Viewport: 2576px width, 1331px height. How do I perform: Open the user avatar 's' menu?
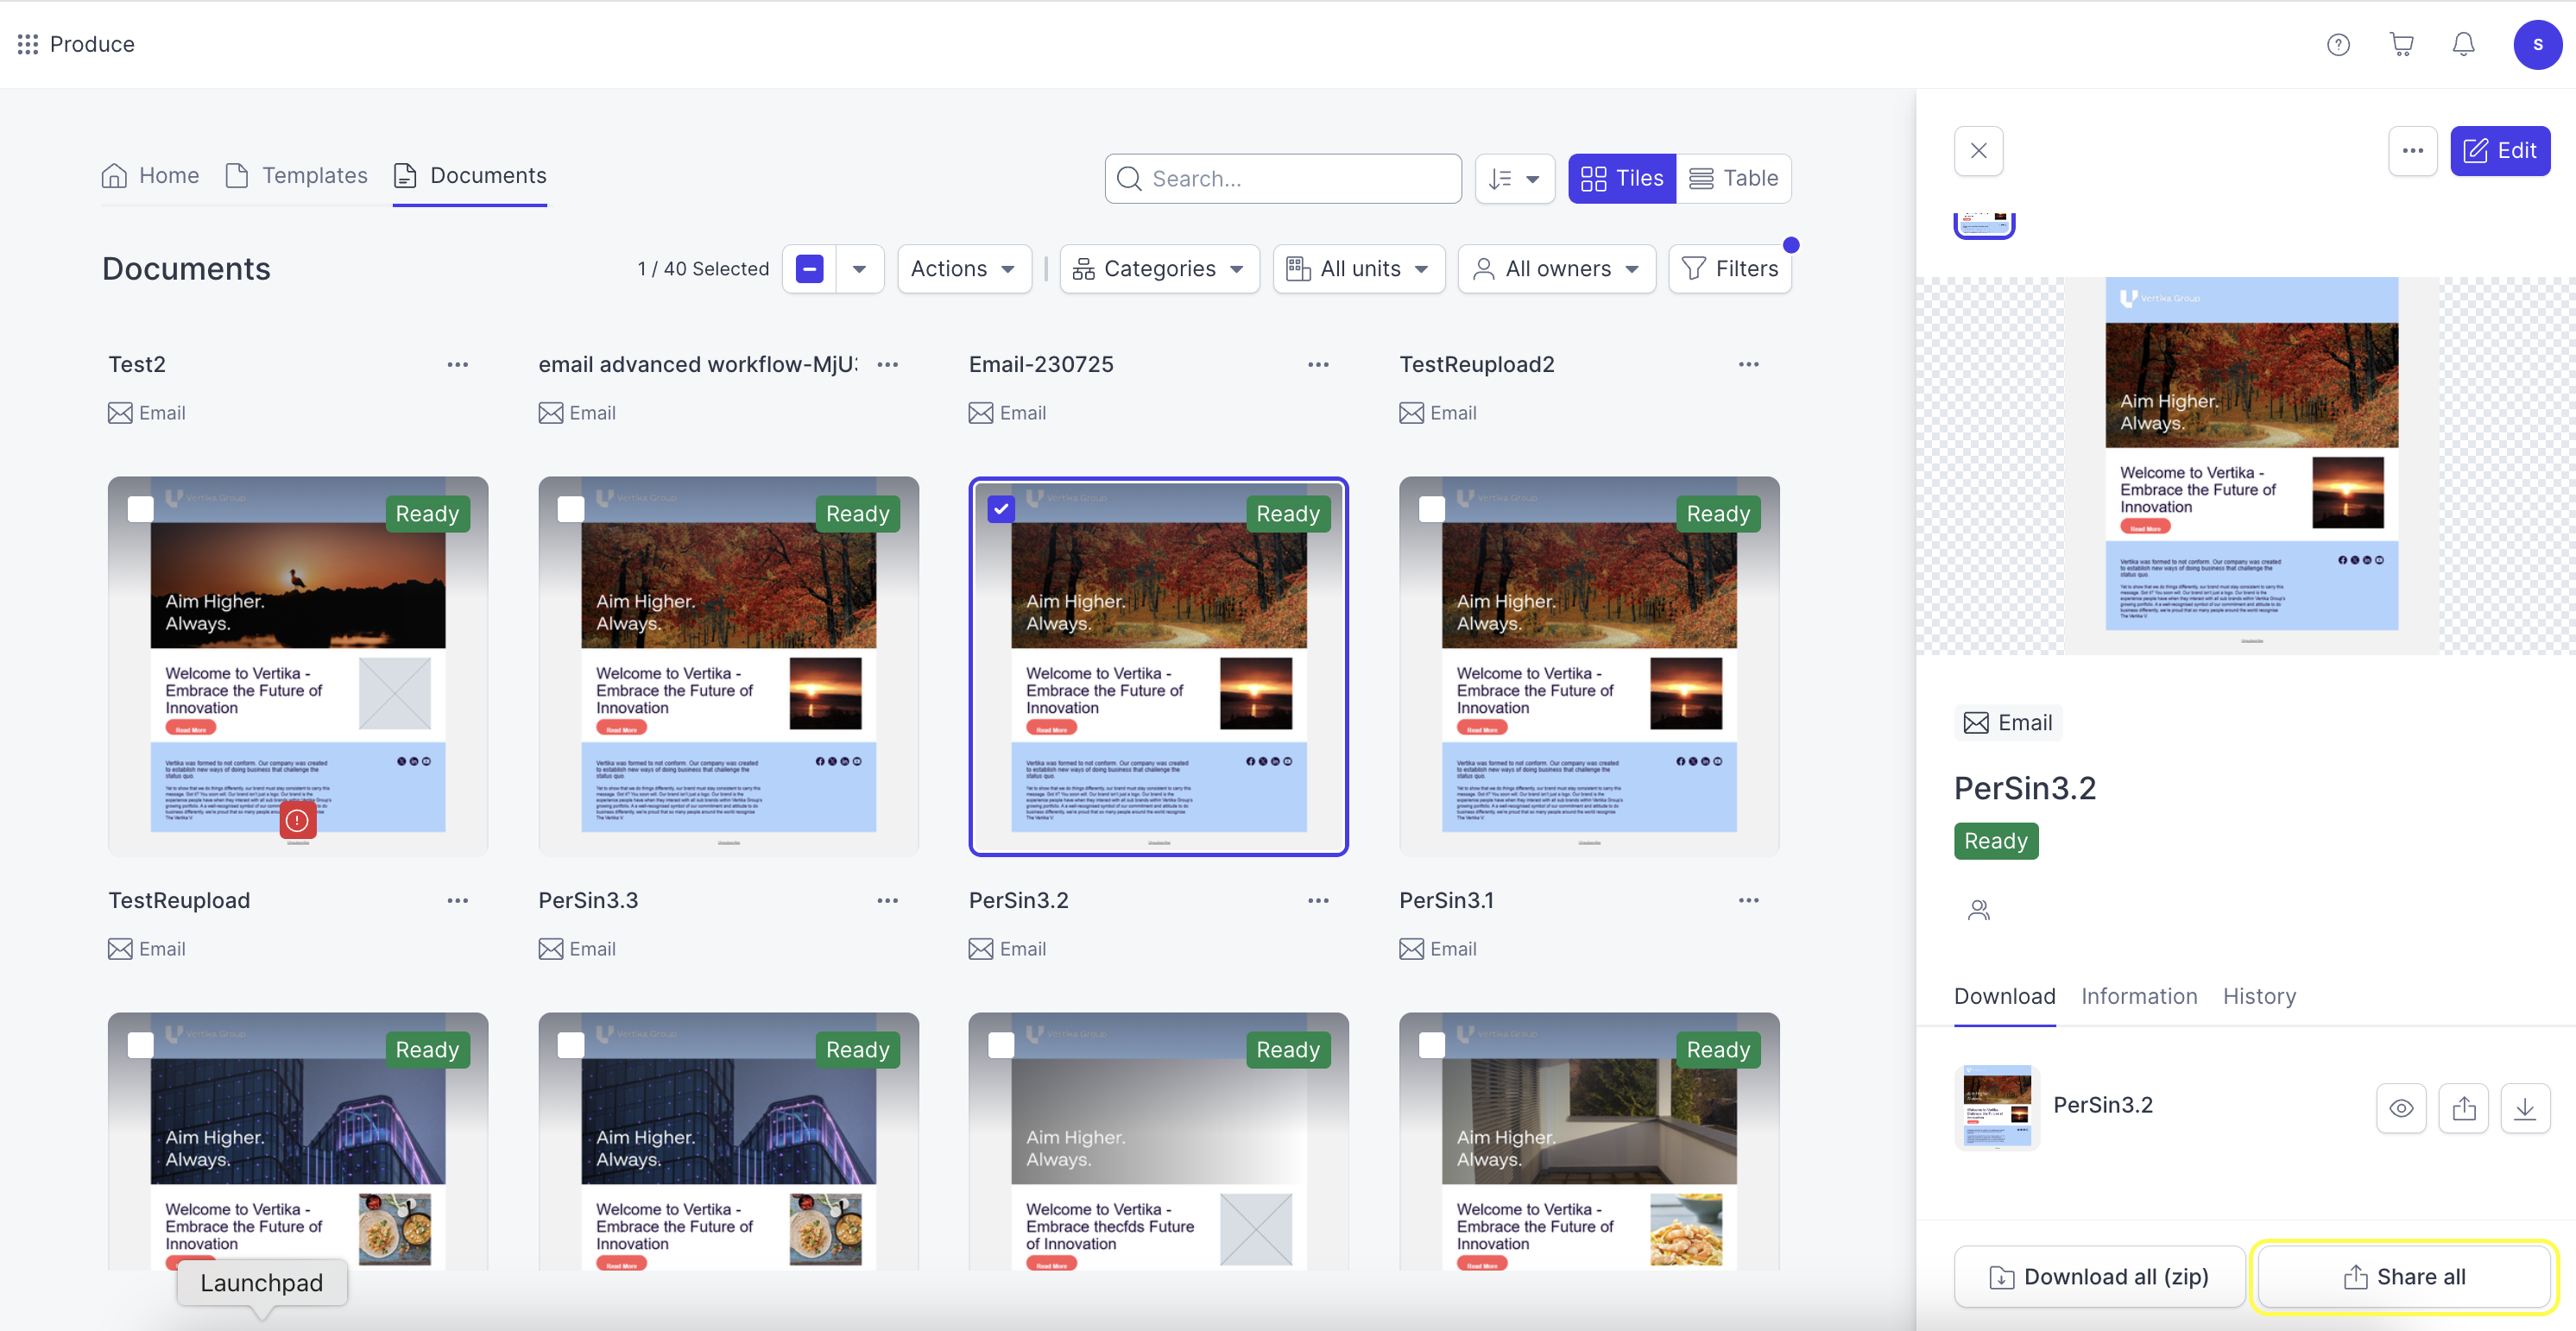2537,44
